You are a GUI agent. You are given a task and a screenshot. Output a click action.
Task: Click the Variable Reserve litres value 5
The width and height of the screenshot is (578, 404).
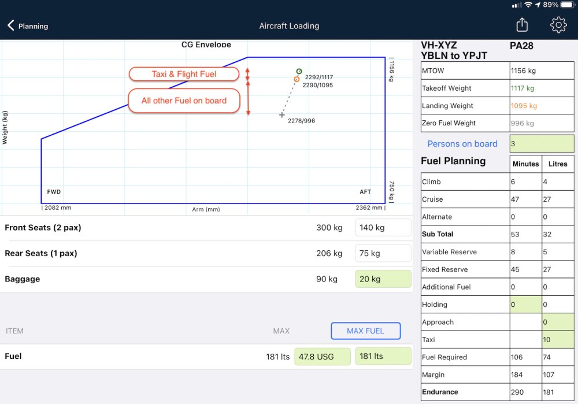(545, 252)
